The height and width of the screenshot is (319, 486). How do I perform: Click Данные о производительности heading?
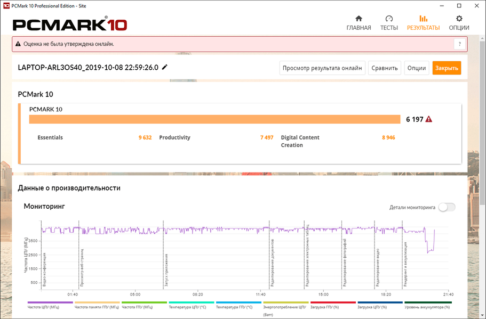(69, 188)
